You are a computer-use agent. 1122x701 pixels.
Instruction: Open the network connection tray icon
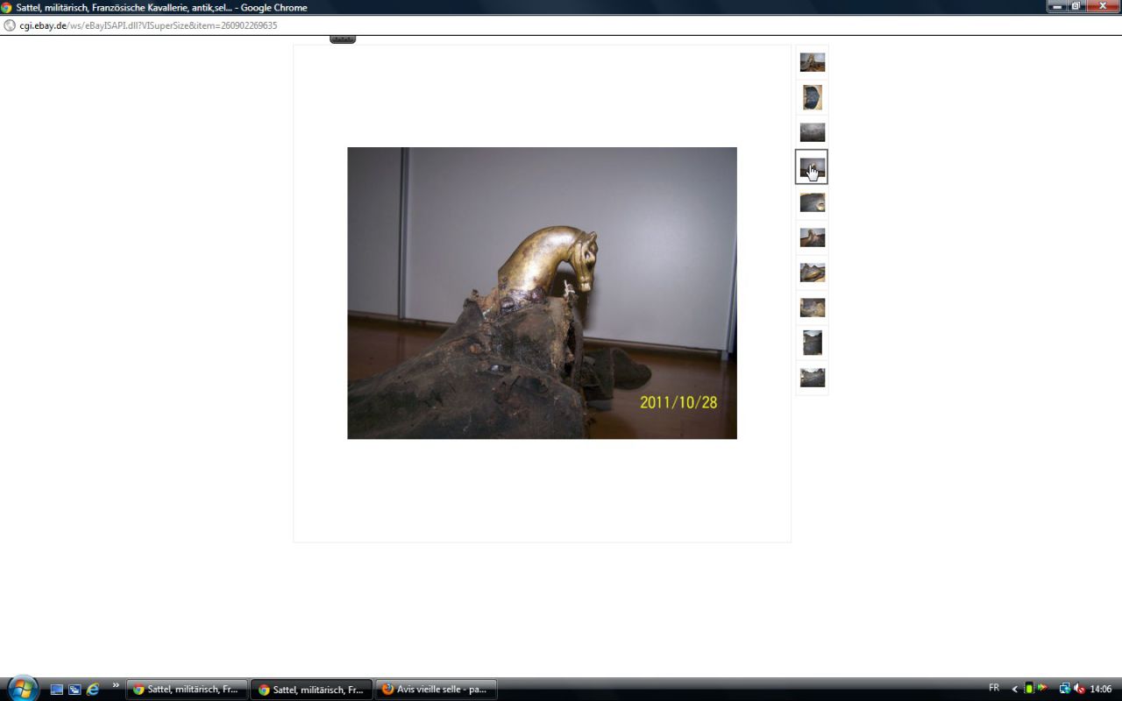[1064, 689]
